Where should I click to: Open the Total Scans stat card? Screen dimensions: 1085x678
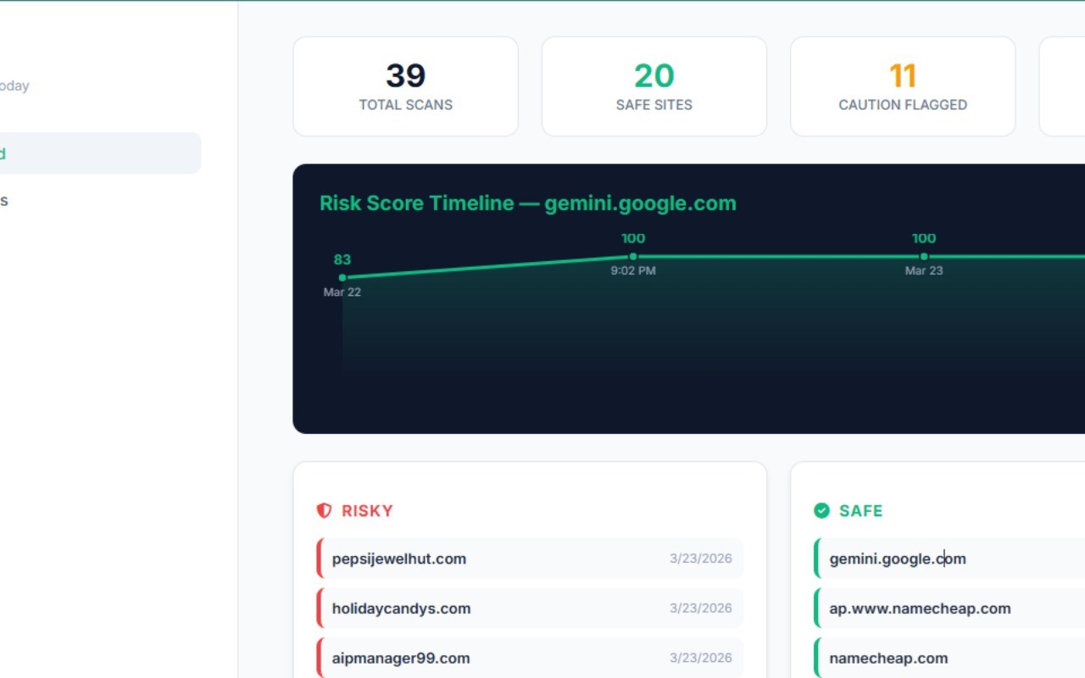coord(405,86)
